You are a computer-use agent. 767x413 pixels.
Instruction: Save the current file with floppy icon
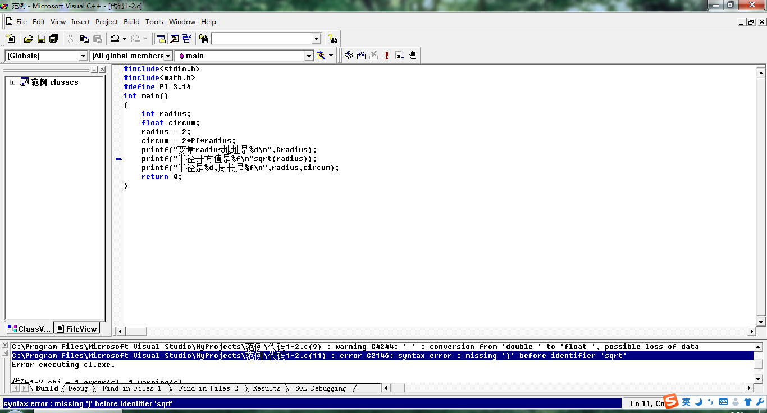point(41,39)
